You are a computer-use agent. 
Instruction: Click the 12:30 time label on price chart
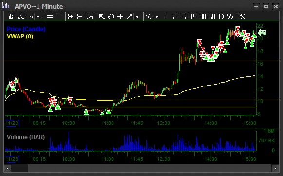164,123
